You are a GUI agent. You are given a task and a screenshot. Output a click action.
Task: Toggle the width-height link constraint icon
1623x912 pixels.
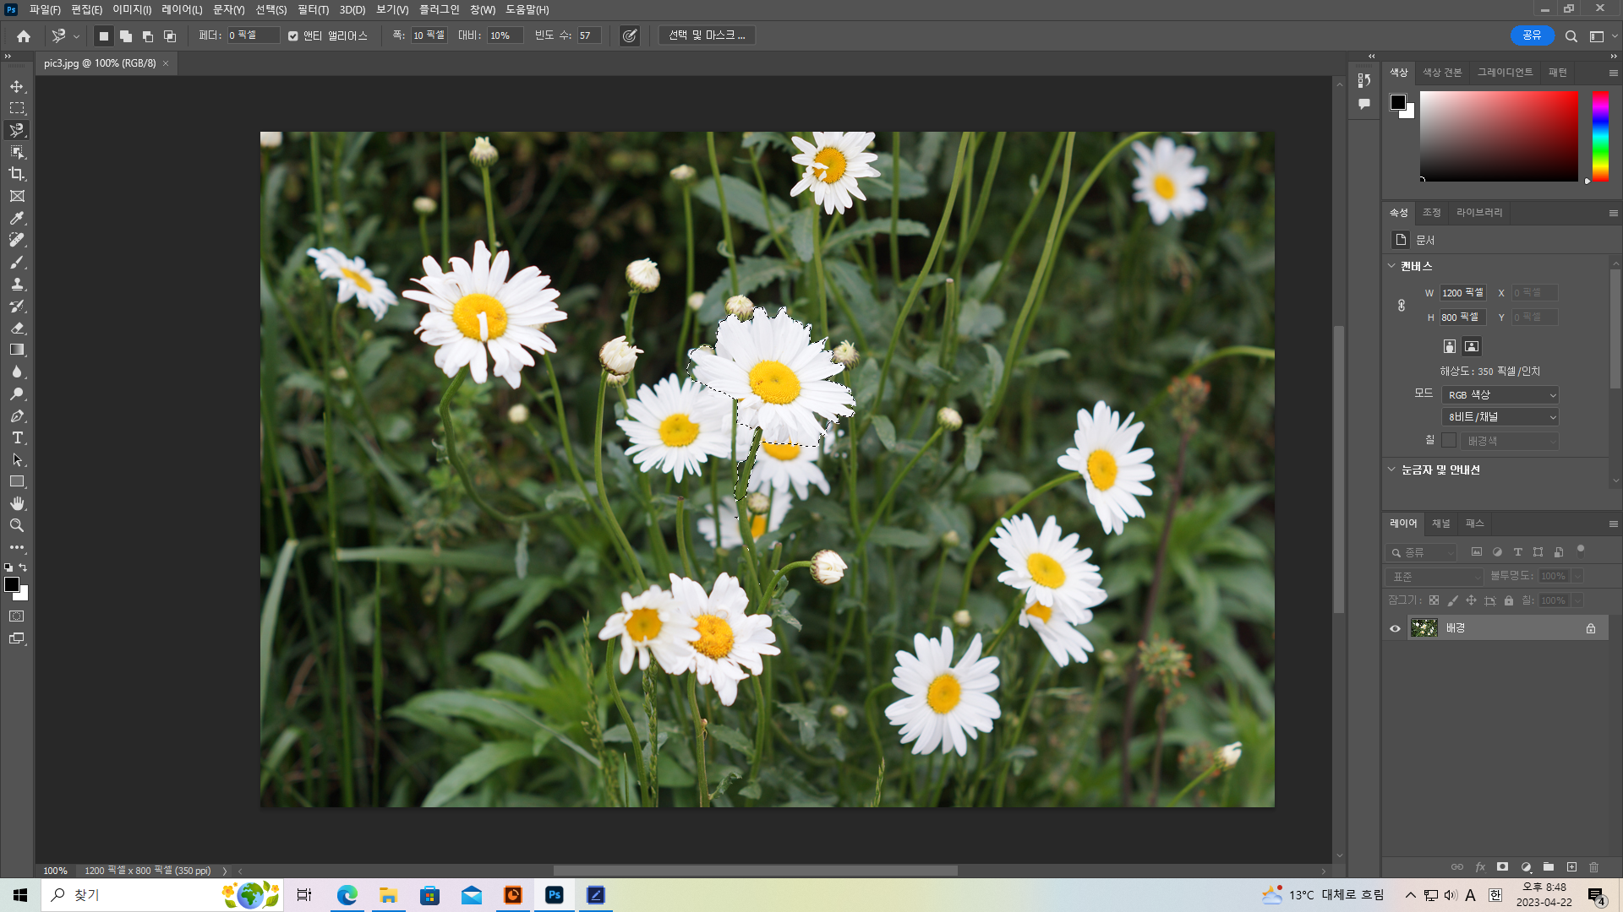(1401, 305)
